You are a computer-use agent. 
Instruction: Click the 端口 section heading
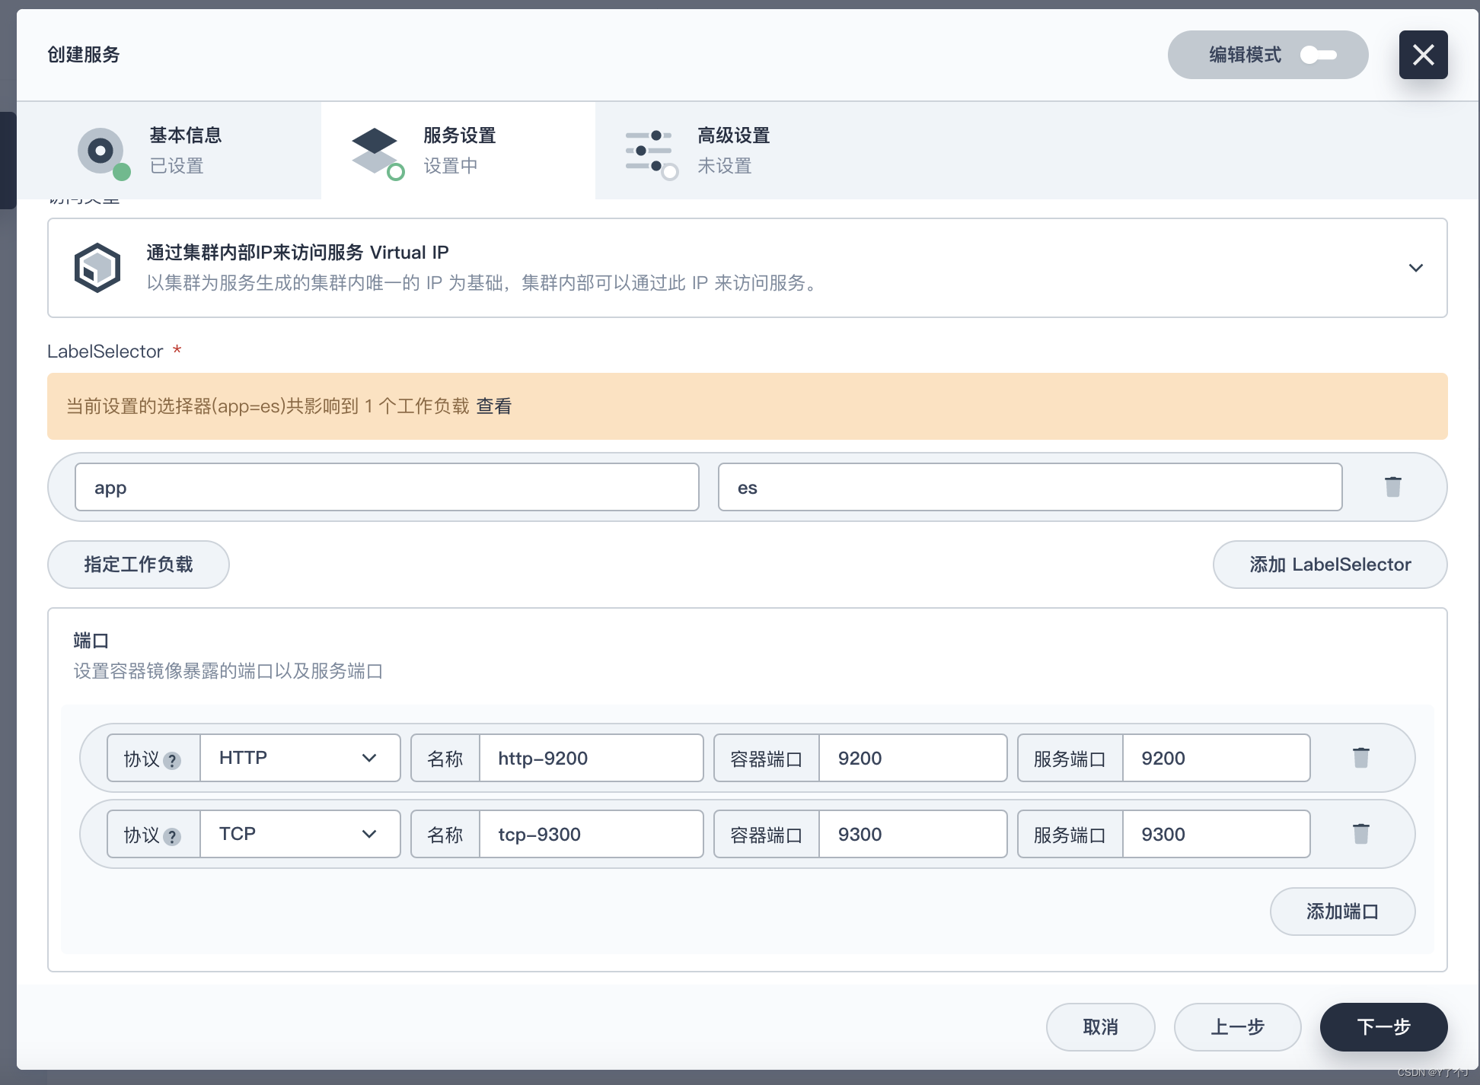pos(91,641)
